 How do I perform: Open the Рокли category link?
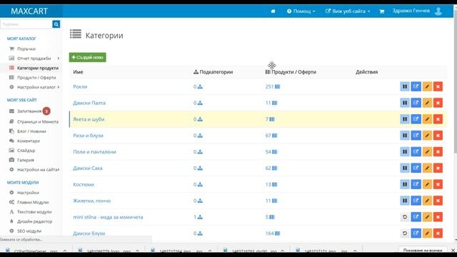point(80,86)
